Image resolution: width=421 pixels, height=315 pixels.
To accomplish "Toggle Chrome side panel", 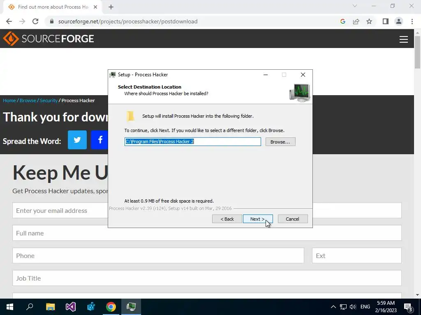I will (x=386, y=21).
